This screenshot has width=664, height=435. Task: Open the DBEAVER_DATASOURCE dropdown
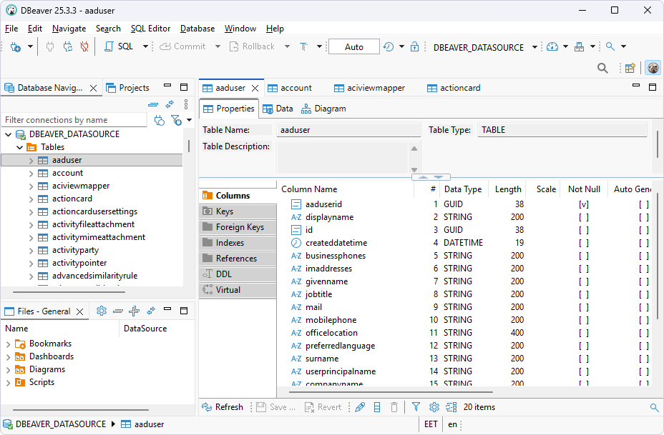[534, 46]
